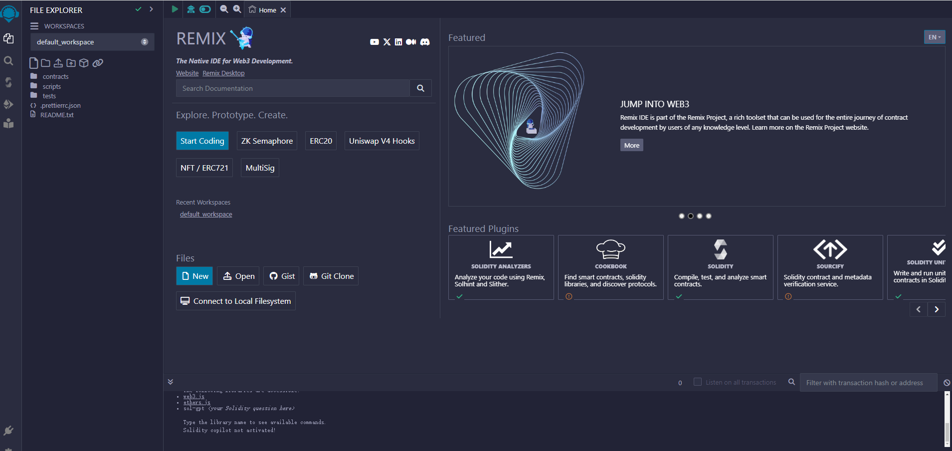The height and width of the screenshot is (451, 952).
Task: Click the Start Coding button
Action: pyautogui.click(x=202, y=141)
